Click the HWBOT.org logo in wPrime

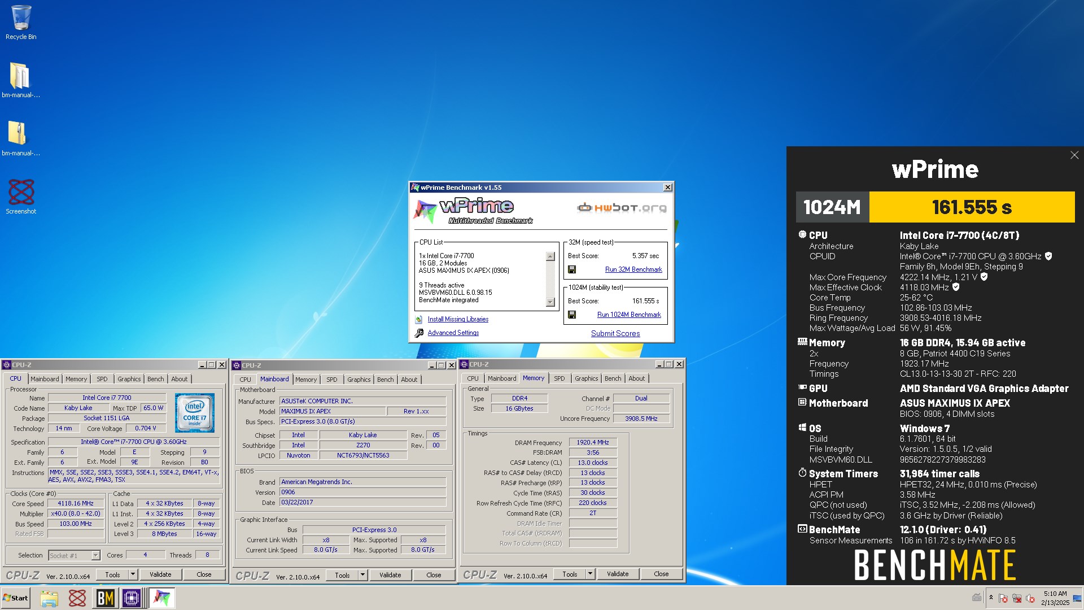(622, 208)
